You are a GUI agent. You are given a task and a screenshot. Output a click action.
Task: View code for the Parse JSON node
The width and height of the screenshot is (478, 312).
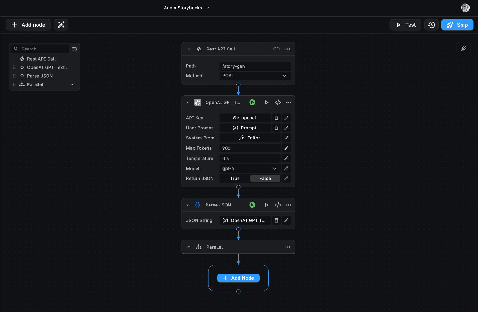click(x=278, y=205)
